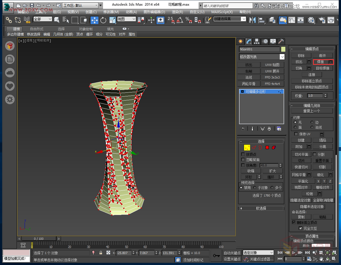Select the polygon sub-object icon
The height and width of the screenshot is (265, 341).
tap(267, 147)
